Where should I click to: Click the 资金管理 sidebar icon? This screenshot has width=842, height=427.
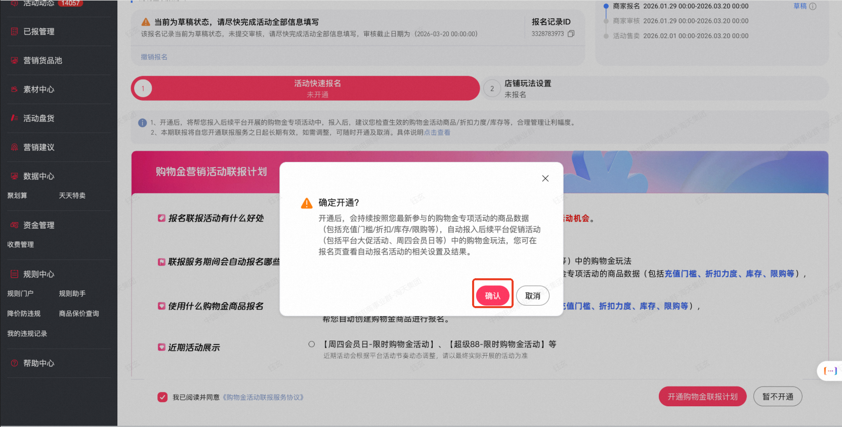(14, 225)
